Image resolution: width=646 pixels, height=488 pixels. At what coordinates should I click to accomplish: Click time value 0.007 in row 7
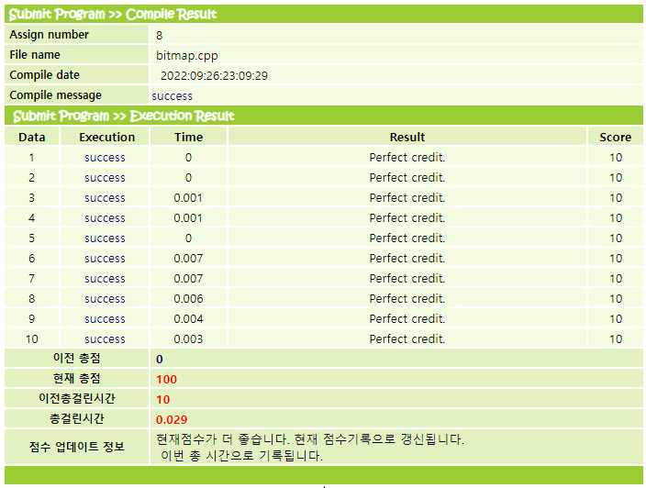pyautogui.click(x=188, y=279)
